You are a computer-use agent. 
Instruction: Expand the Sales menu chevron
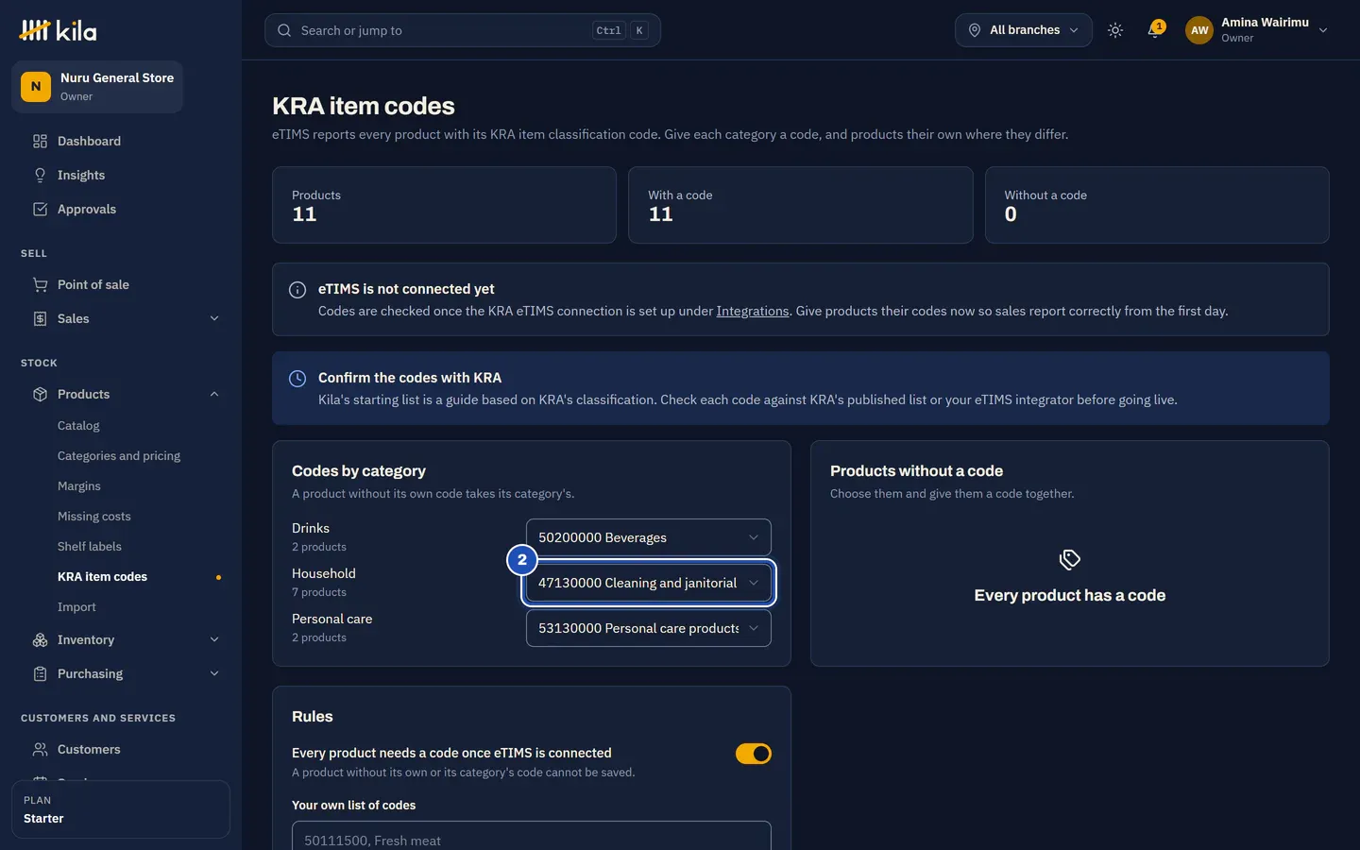point(214,318)
